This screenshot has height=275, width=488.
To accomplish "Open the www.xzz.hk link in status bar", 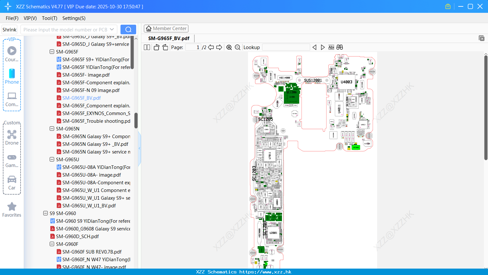I will coord(265,272).
